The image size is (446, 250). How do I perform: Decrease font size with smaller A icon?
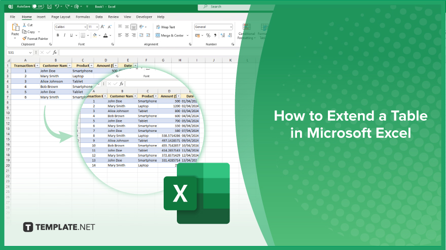pos(109,27)
